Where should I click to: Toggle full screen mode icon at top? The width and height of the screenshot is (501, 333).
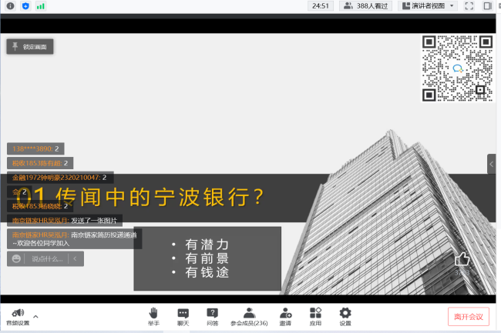pos(469,6)
